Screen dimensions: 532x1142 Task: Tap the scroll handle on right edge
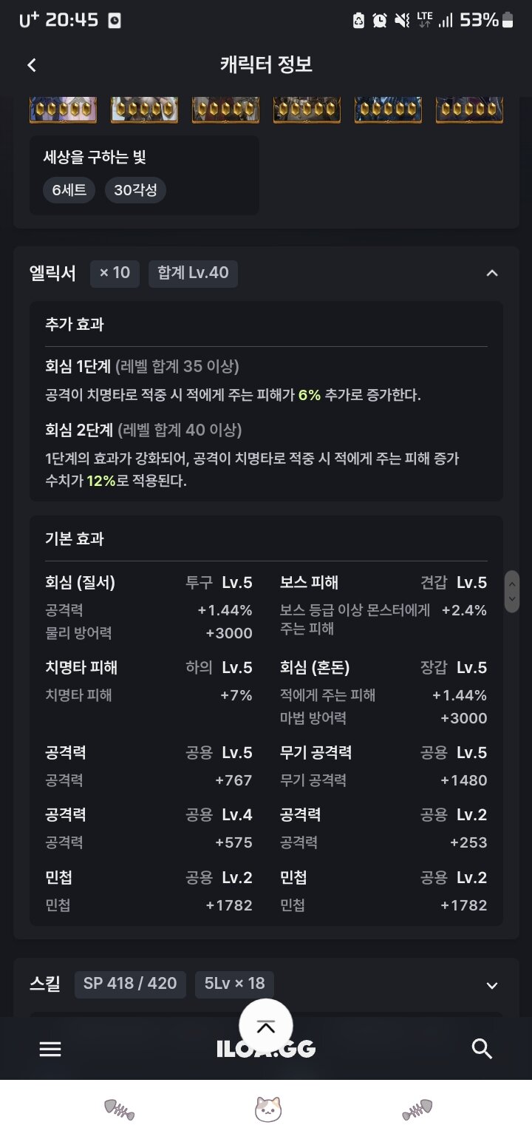pos(511,591)
